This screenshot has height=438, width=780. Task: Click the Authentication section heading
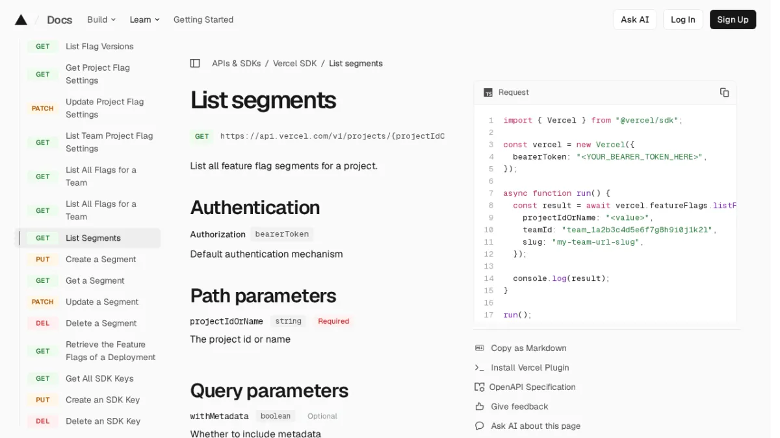[255, 208]
